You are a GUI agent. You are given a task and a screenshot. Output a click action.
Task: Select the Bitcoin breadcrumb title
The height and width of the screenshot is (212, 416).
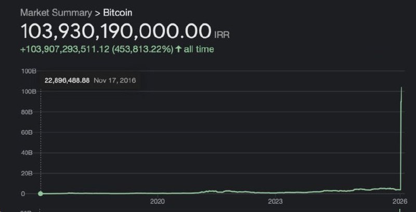pos(118,12)
